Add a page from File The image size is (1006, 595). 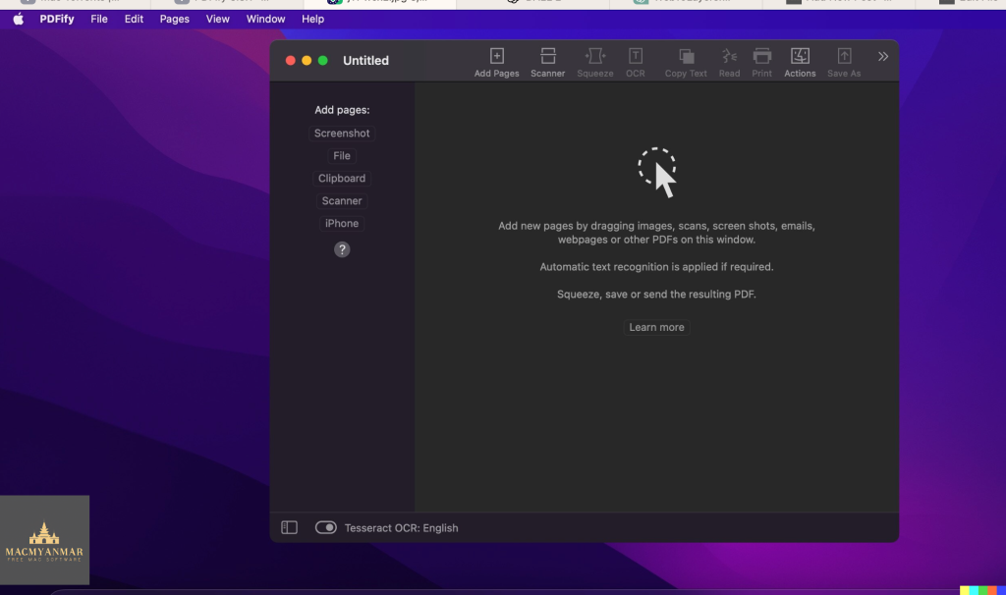(x=342, y=156)
